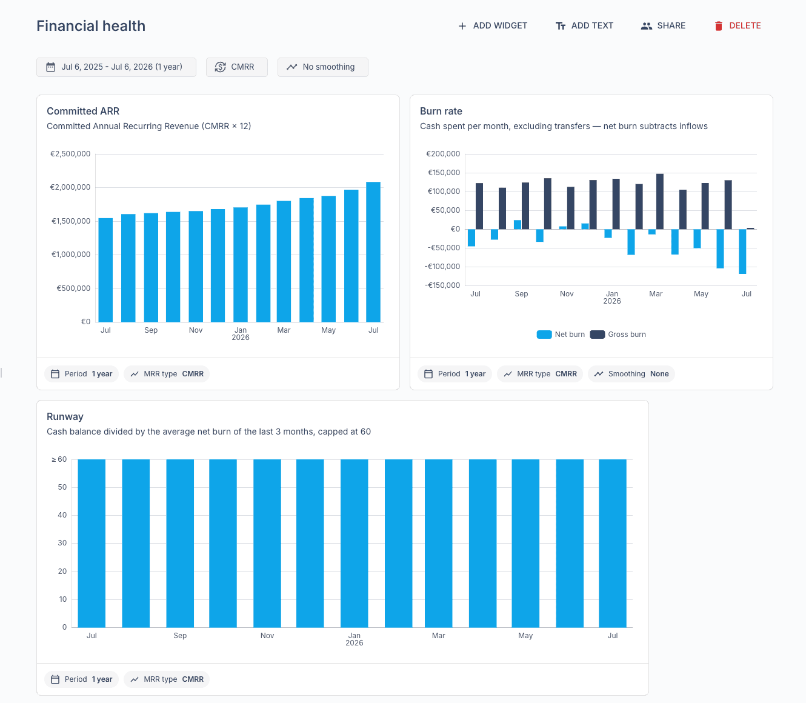
Task: Select the May bar in Runway chart
Action: tap(525, 543)
